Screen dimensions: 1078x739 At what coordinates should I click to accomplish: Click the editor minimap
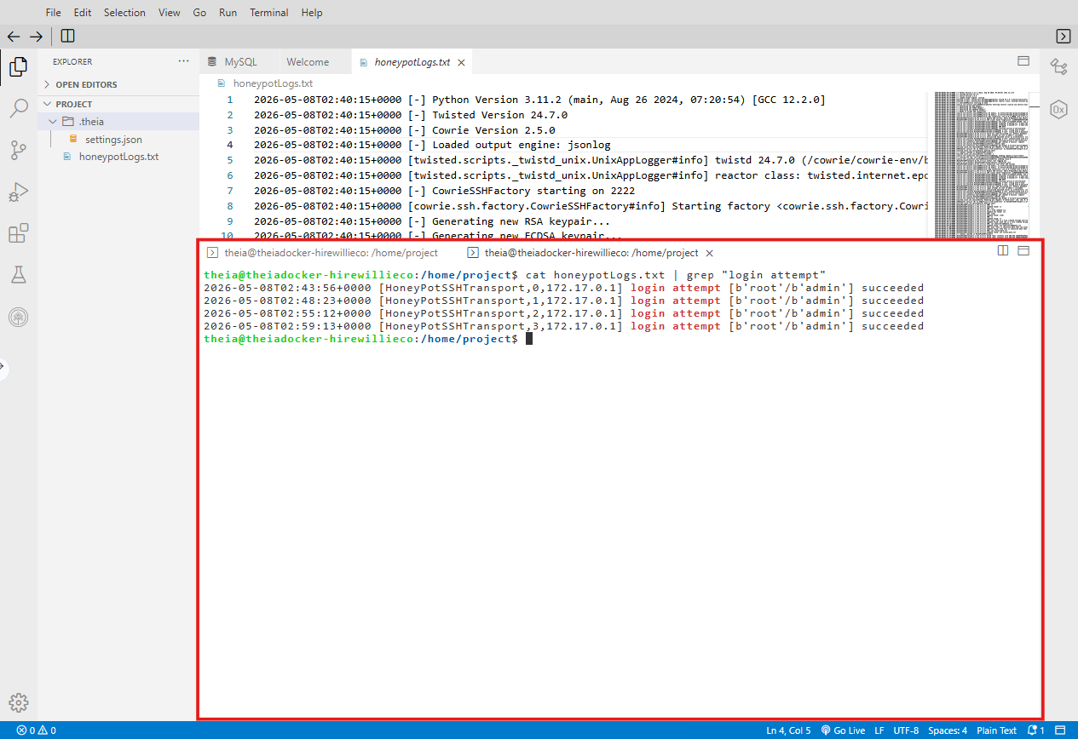coord(983,164)
